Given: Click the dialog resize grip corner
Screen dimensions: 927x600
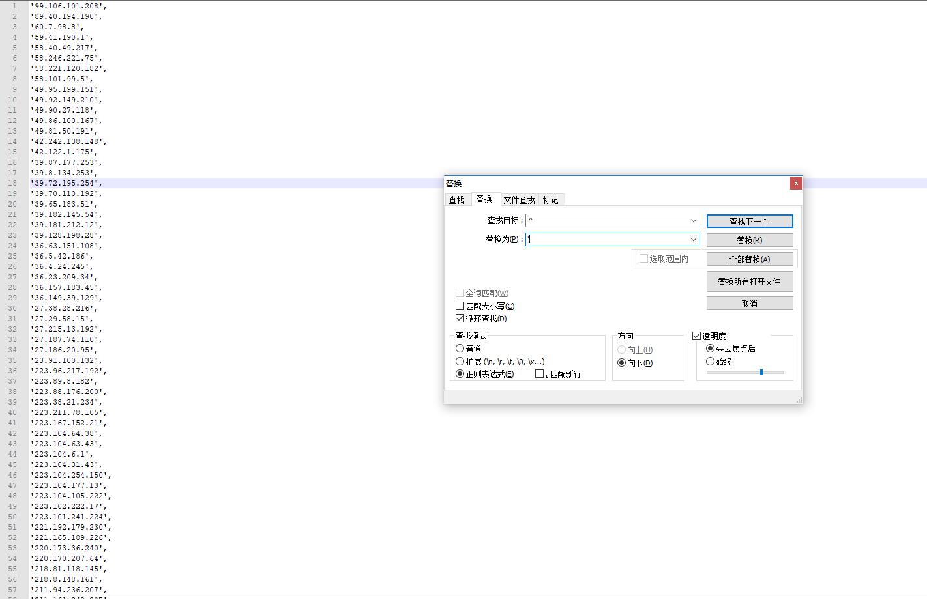Looking at the screenshot, I should (x=799, y=400).
